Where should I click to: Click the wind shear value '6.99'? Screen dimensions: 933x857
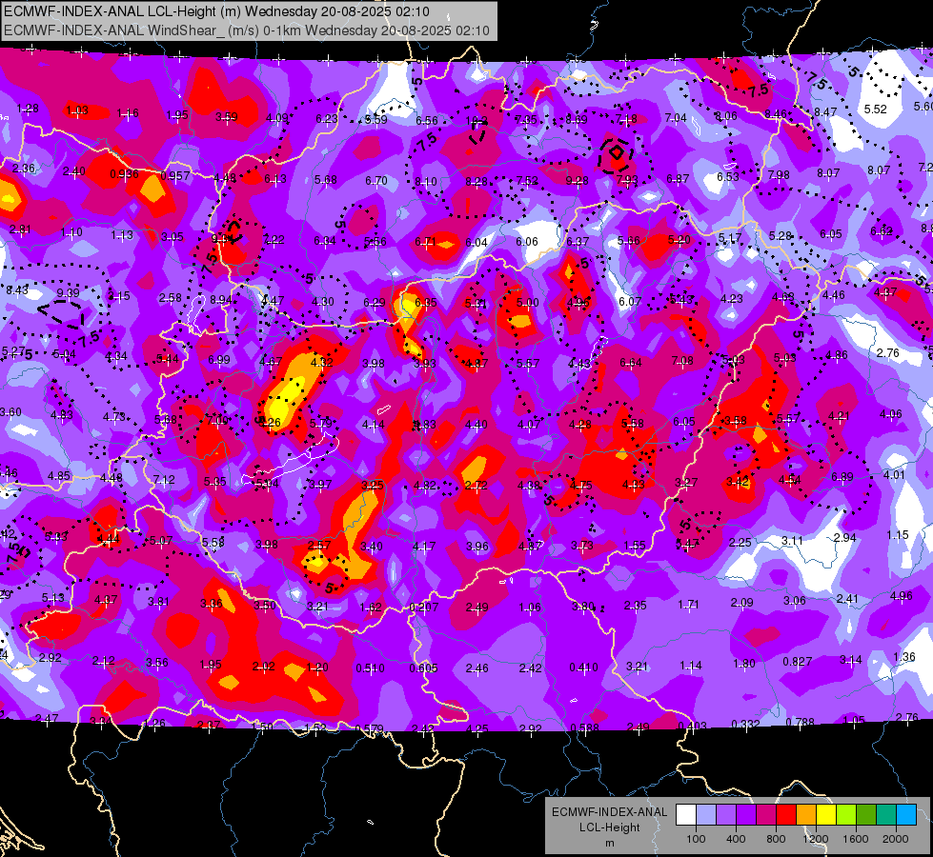[219, 359]
